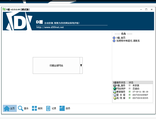Click the database icon for 查杀库
Screen dimensions: 156x122
tap(115, 95)
